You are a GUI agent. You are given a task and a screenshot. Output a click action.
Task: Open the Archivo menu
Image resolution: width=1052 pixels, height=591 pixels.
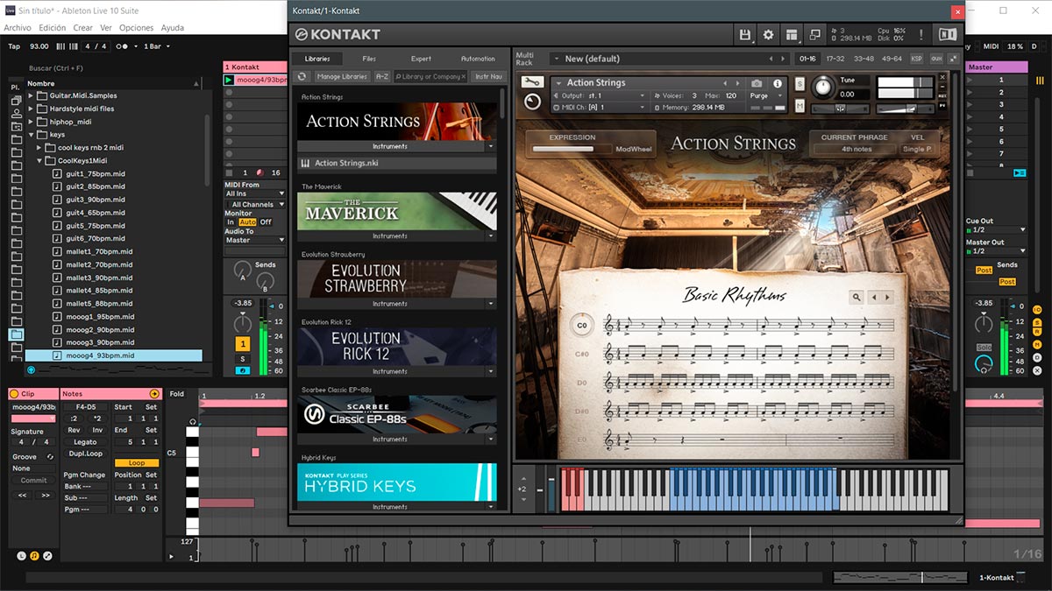18,28
